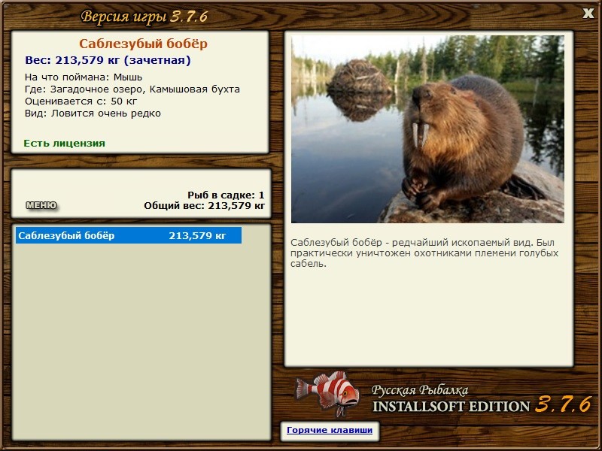This screenshot has height=451, width=602.
Task: Click the Рыб в садке: 1 counter
Action: coord(227,195)
